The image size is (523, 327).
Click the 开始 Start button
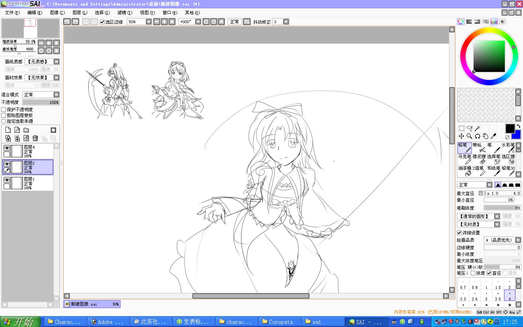click(x=20, y=322)
